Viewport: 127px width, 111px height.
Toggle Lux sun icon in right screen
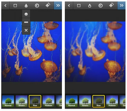pyautogui.click(x=101, y=6)
